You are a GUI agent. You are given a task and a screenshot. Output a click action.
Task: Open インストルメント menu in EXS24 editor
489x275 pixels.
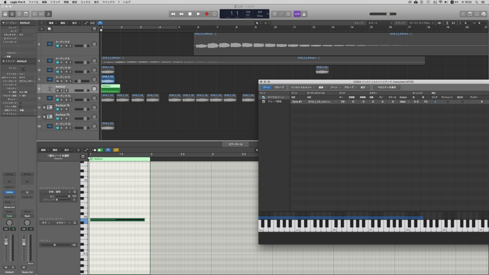(x=302, y=87)
